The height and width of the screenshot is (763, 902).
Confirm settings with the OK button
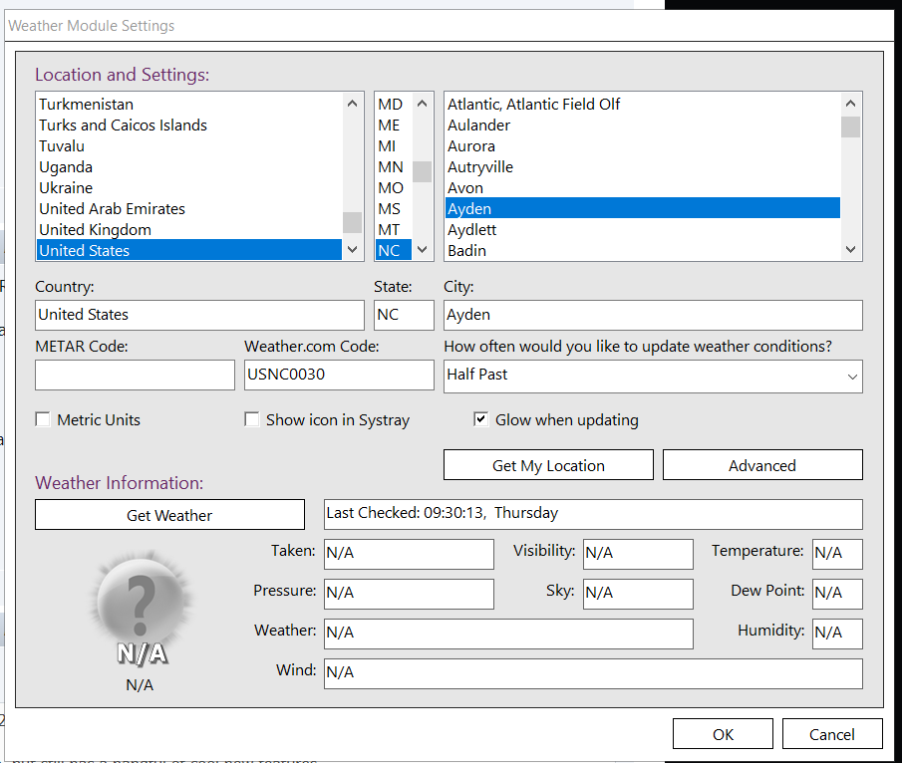[x=723, y=734]
